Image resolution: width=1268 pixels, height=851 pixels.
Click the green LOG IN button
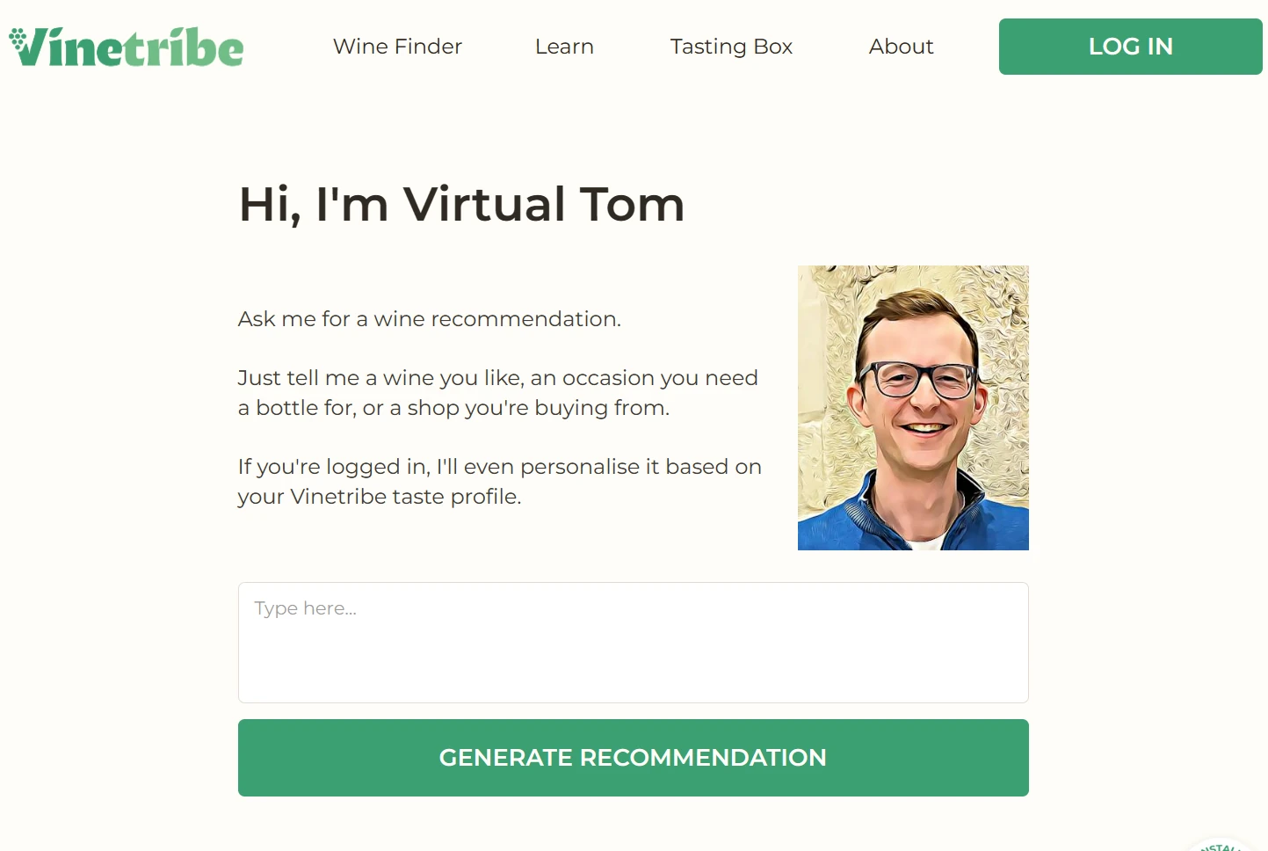coord(1130,47)
